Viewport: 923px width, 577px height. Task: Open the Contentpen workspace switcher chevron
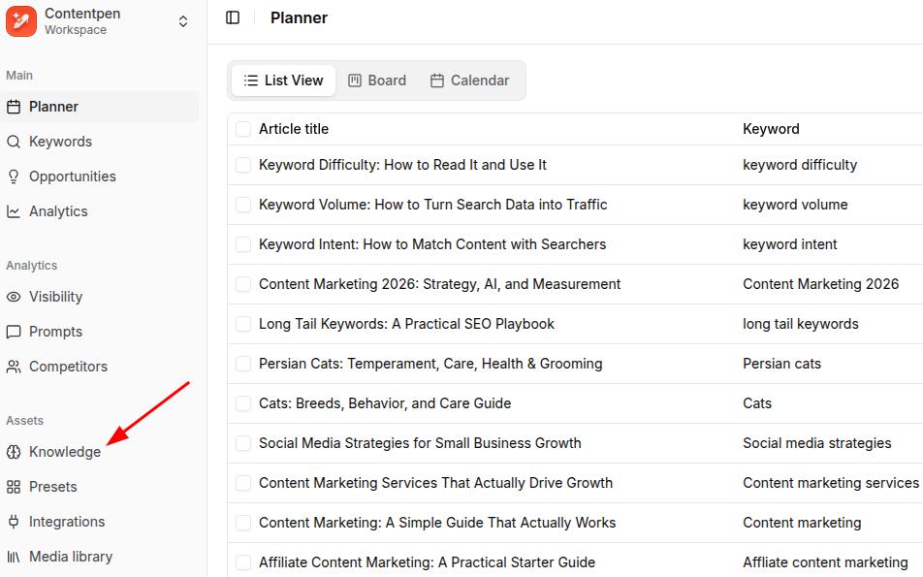(x=182, y=20)
